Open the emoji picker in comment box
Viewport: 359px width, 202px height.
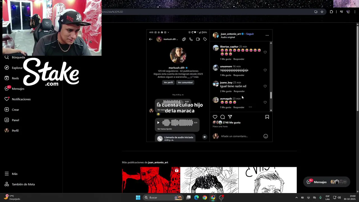click(266, 136)
